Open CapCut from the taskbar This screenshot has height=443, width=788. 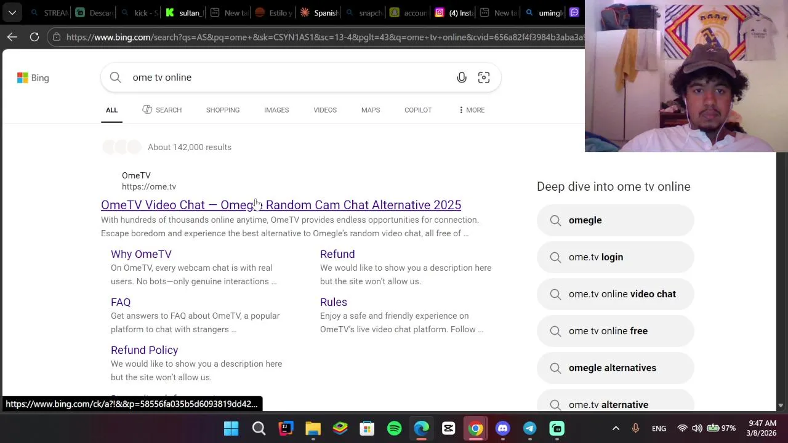(448, 428)
